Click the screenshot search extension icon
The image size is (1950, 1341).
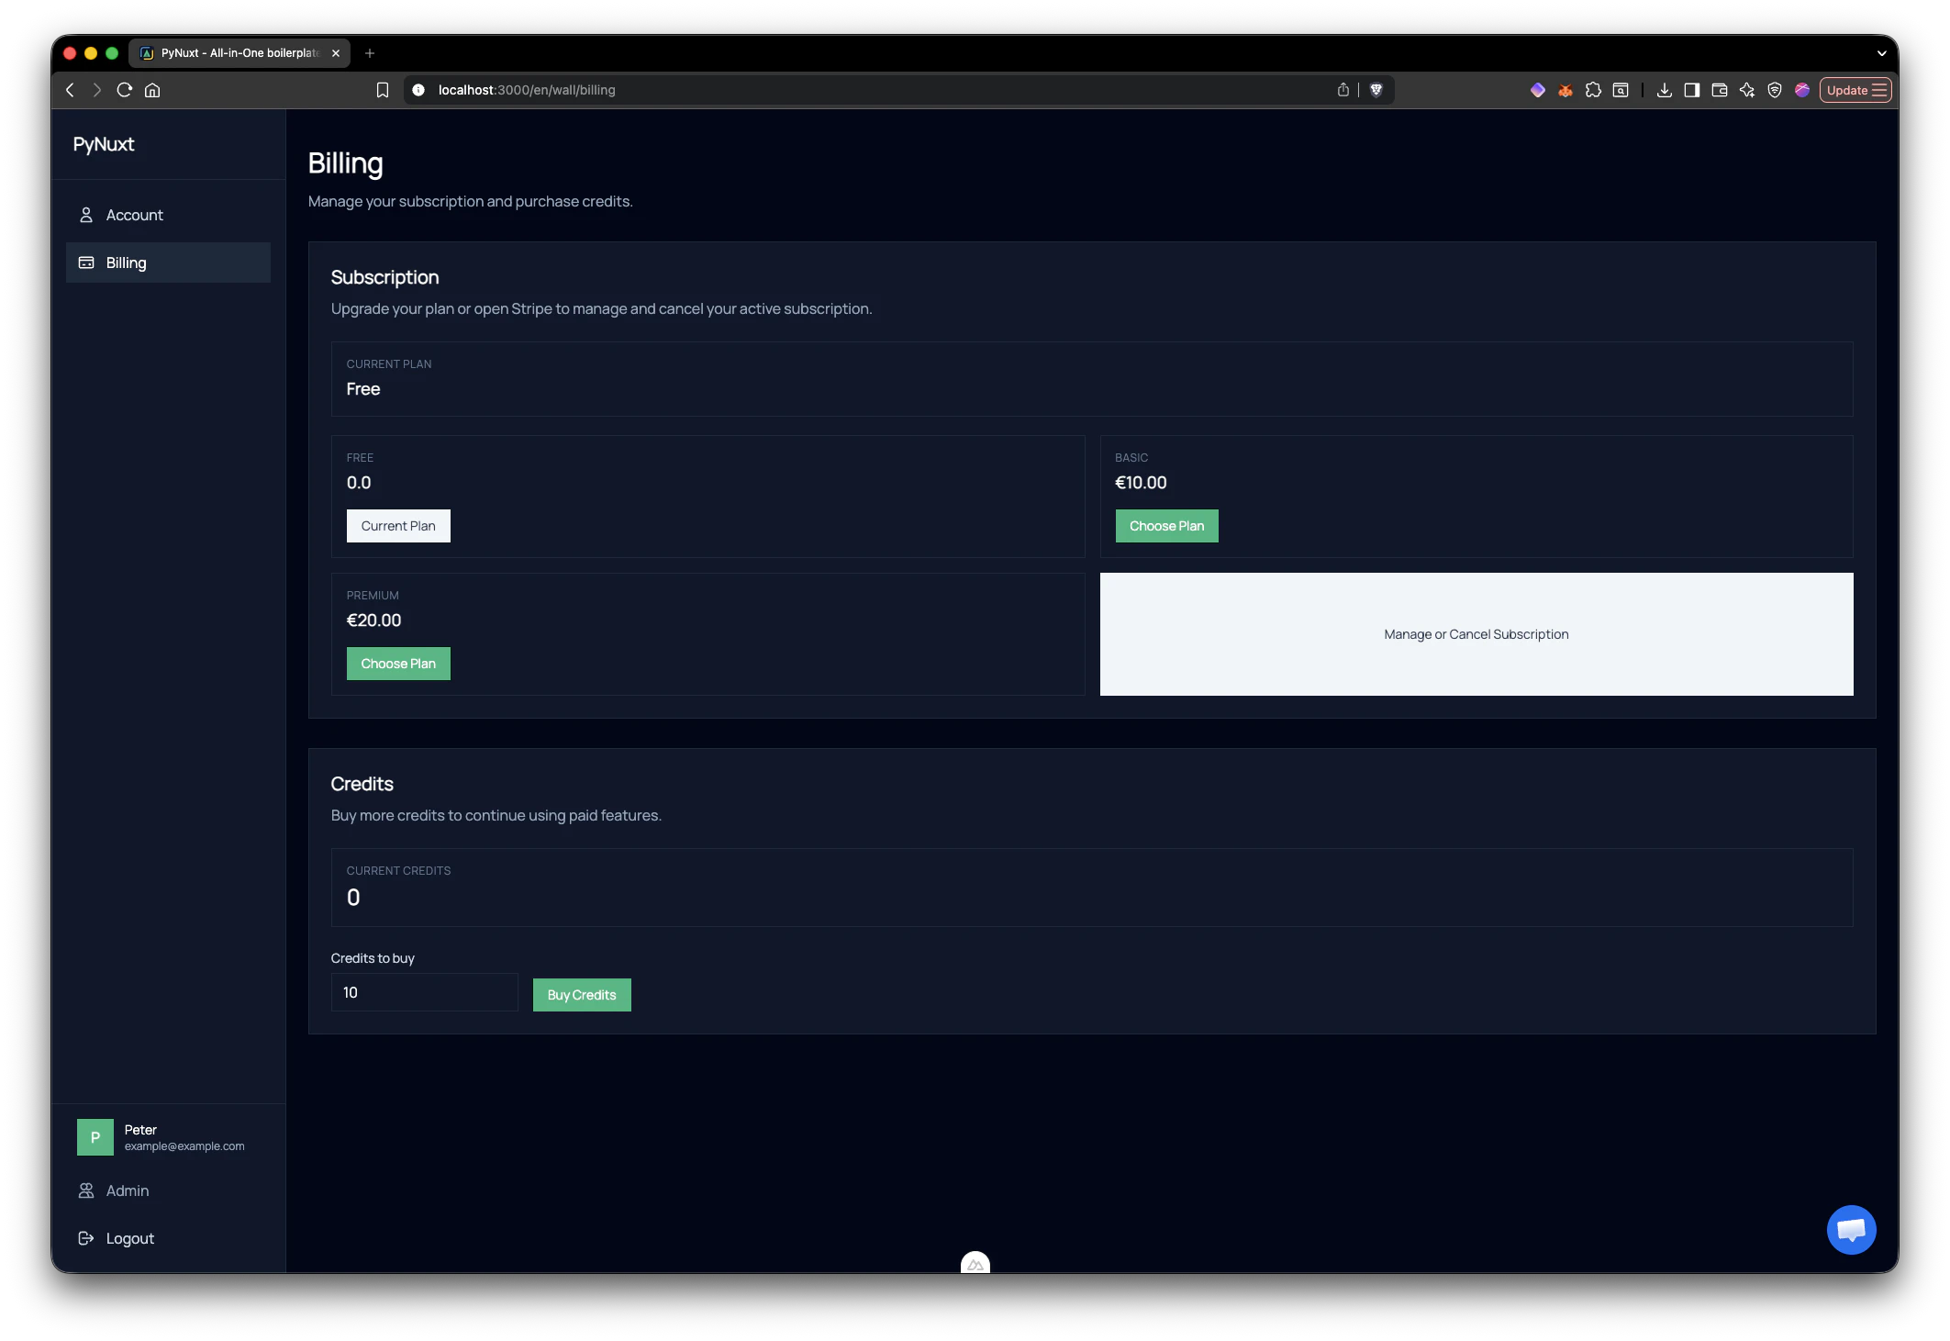point(1621,90)
